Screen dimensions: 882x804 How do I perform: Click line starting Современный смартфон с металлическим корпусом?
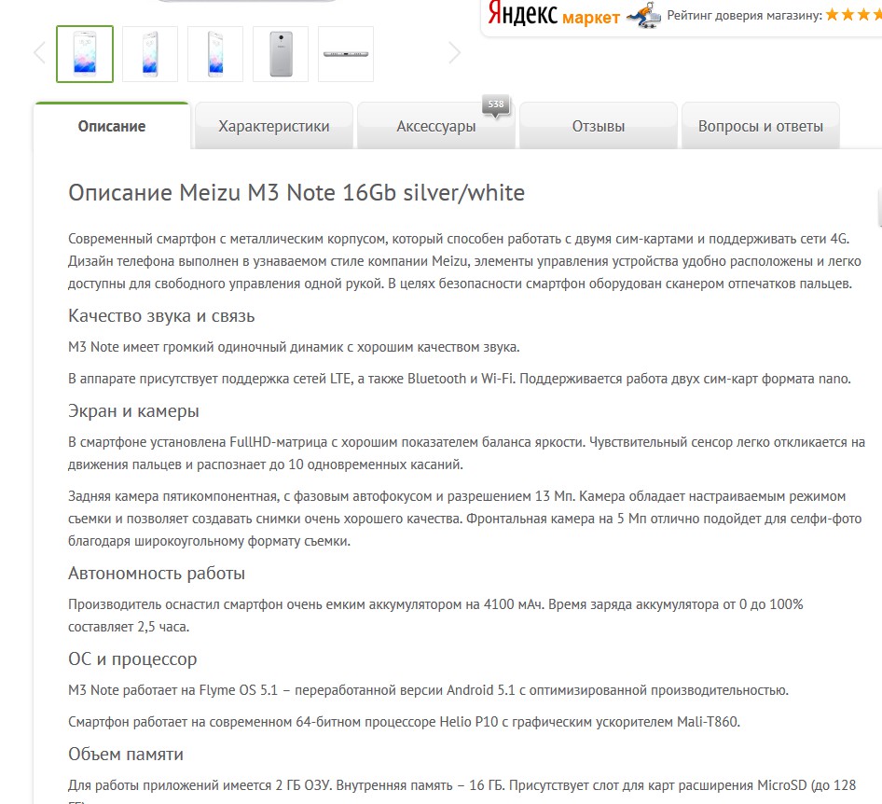[x=459, y=239]
